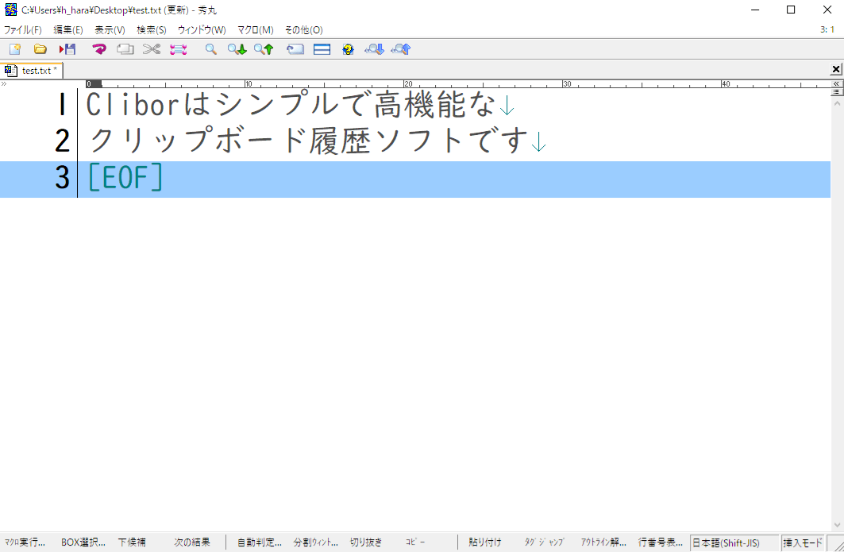Open help via question mark icon

[349, 49]
